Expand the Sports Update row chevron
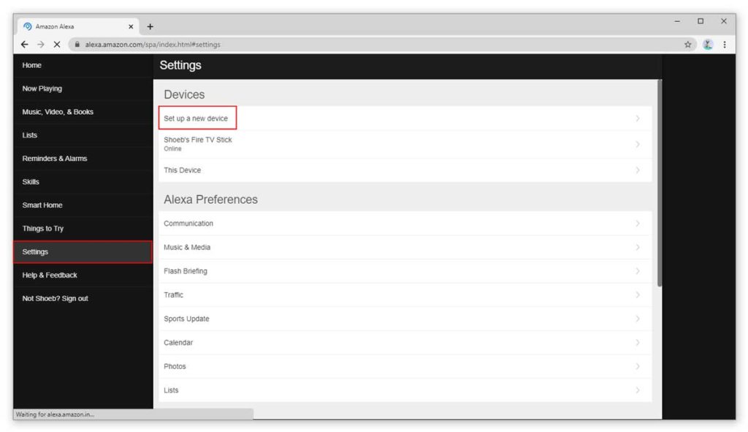 [x=637, y=319]
